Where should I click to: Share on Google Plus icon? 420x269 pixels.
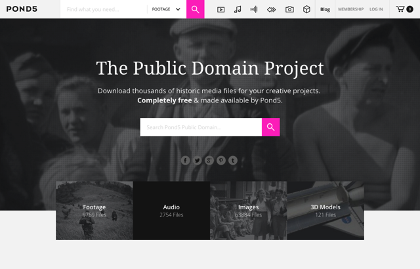click(x=209, y=160)
